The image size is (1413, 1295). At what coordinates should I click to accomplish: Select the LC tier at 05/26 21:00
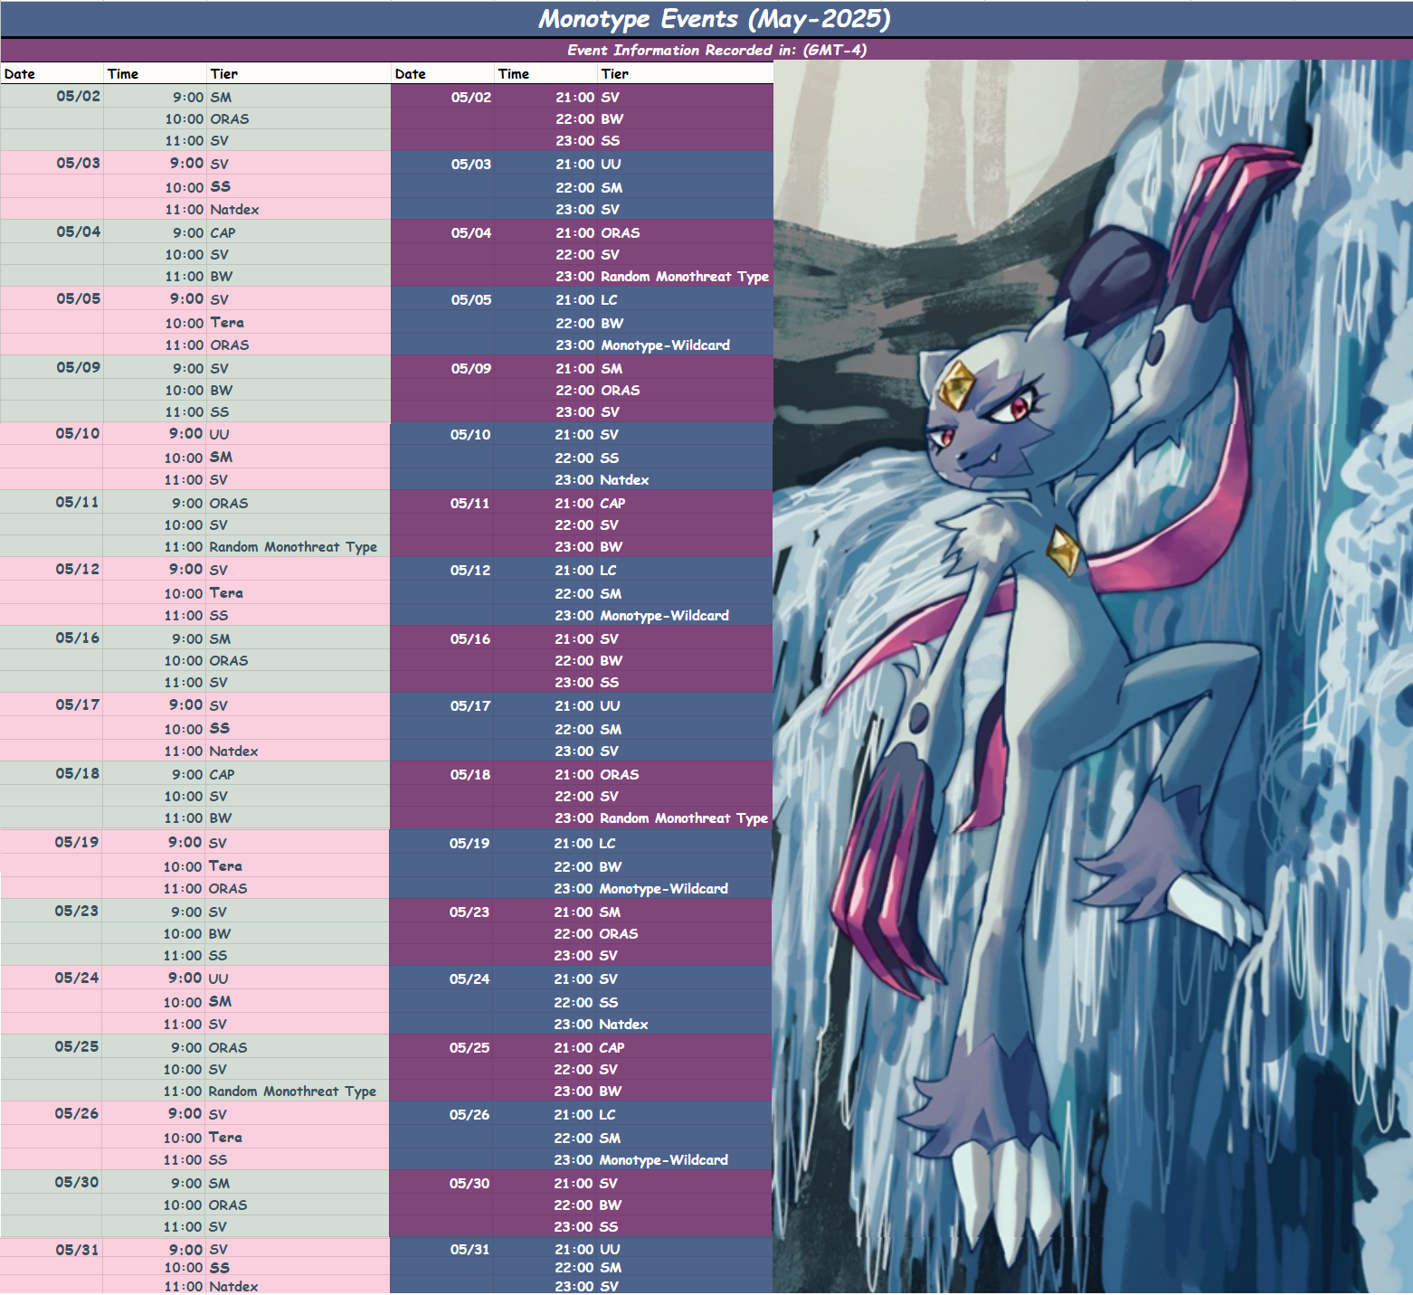[x=608, y=1114]
